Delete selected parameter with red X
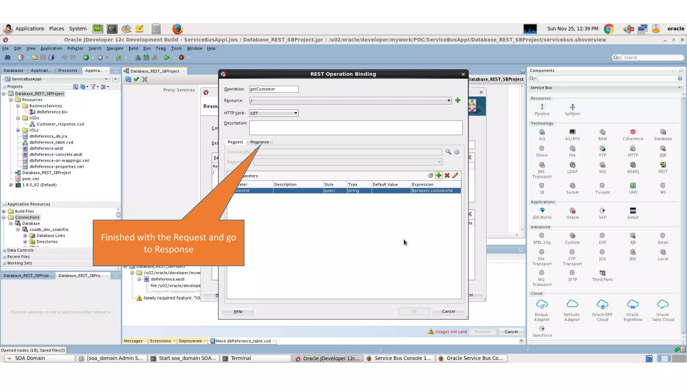This screenshot has height=386, width=687. [x=447, y=176]
